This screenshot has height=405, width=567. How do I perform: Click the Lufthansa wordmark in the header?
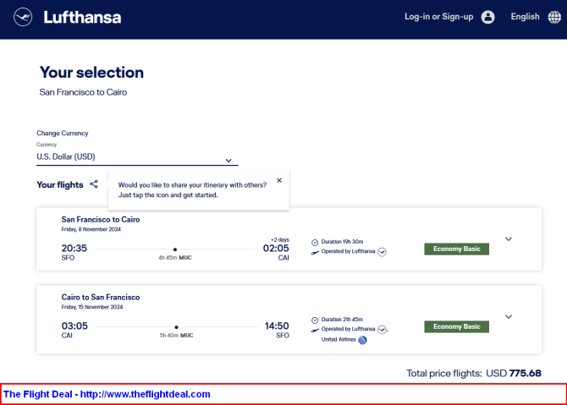pyautogui.click(x=82, y=18)
